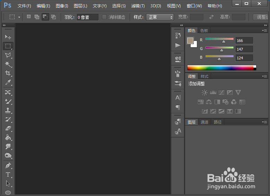Select the Clone Stamp tool
Image resolution: width=270 pixels, height=196 pixels.
[x=8, y=110]
